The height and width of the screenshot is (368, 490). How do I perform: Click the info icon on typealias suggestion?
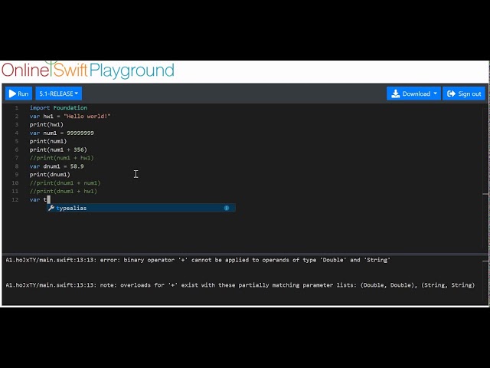click(227, 208)
